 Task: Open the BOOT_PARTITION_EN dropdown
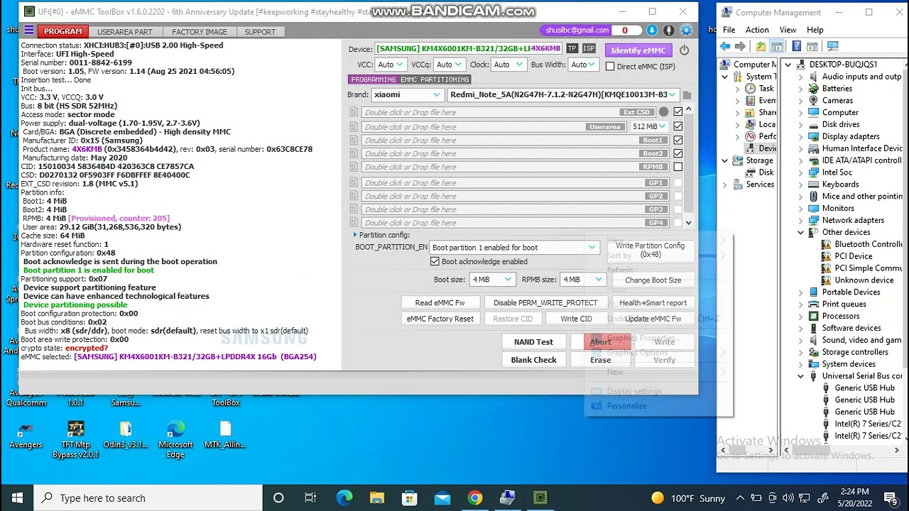(514, 248)
